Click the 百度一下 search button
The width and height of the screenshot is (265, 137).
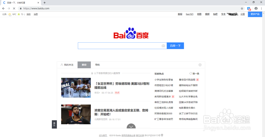175,46
